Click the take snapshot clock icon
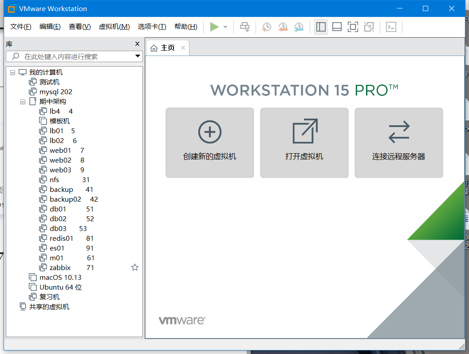469x354 pixels. (x=267, y=27)
